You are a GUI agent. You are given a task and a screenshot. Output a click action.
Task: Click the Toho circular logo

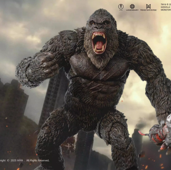tap(121, 7)
